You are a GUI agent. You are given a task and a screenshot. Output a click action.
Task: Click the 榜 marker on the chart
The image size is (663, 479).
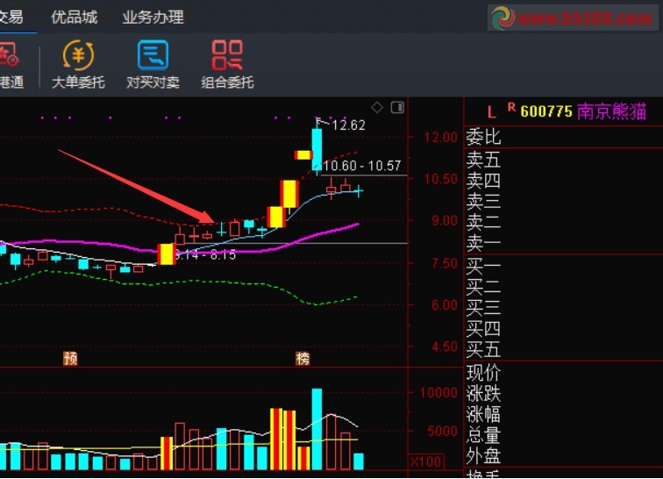[x=303, y=358]
